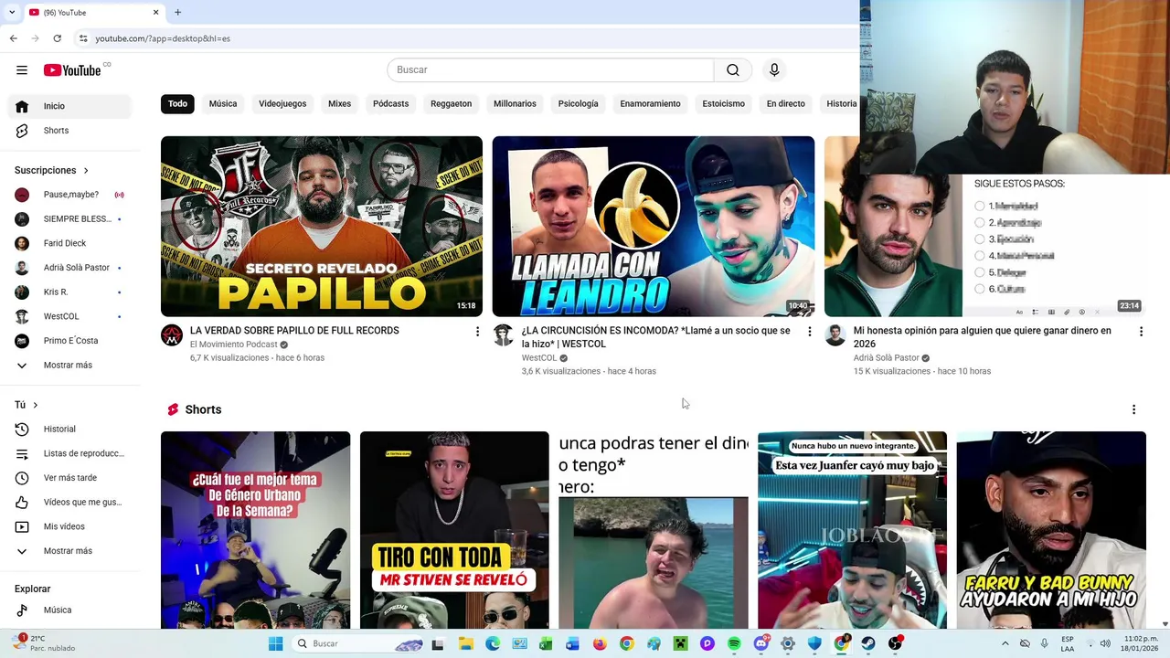Viewport: 1170px width, 658px height.
Task: Click the browser back arrow
Action: click(13, 38)
